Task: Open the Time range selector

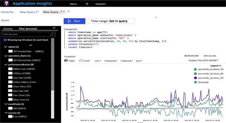Action: tap(111, 21)
